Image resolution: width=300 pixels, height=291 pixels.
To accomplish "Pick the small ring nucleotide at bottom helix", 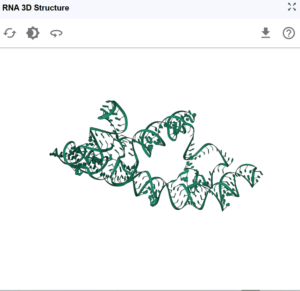I will click(154, 203).
